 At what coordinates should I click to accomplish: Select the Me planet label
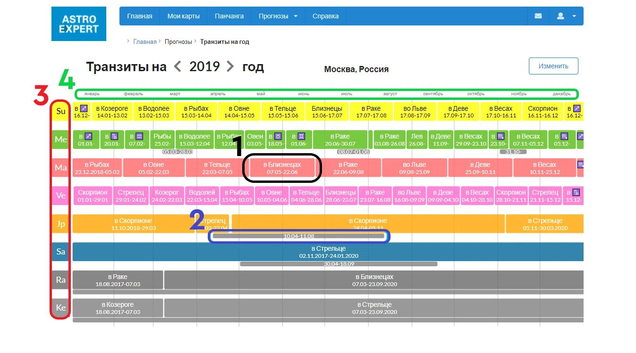(x=61, y=140)
